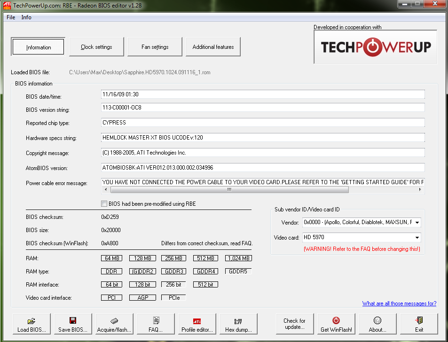Click the Acquire/flash chip icon
The image size is (448, 342).
tap(114, 321)
